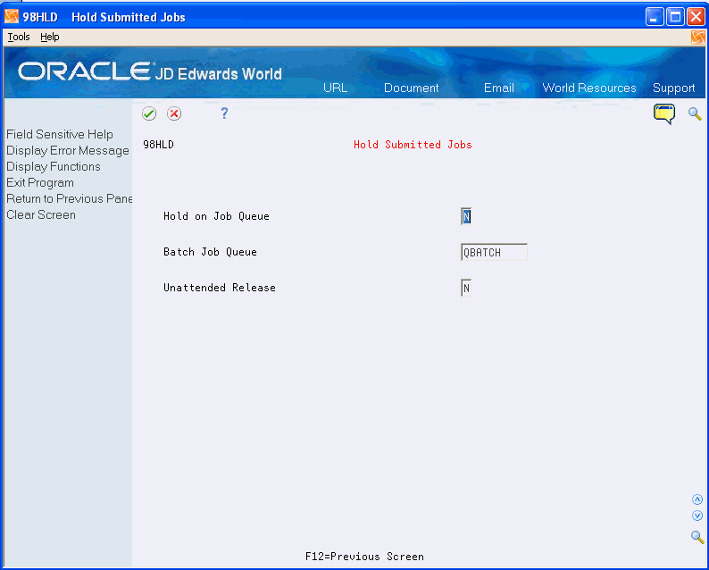Select Display Error Message
Viewport: 709px width, 570px height.
[x=68, y=151]
